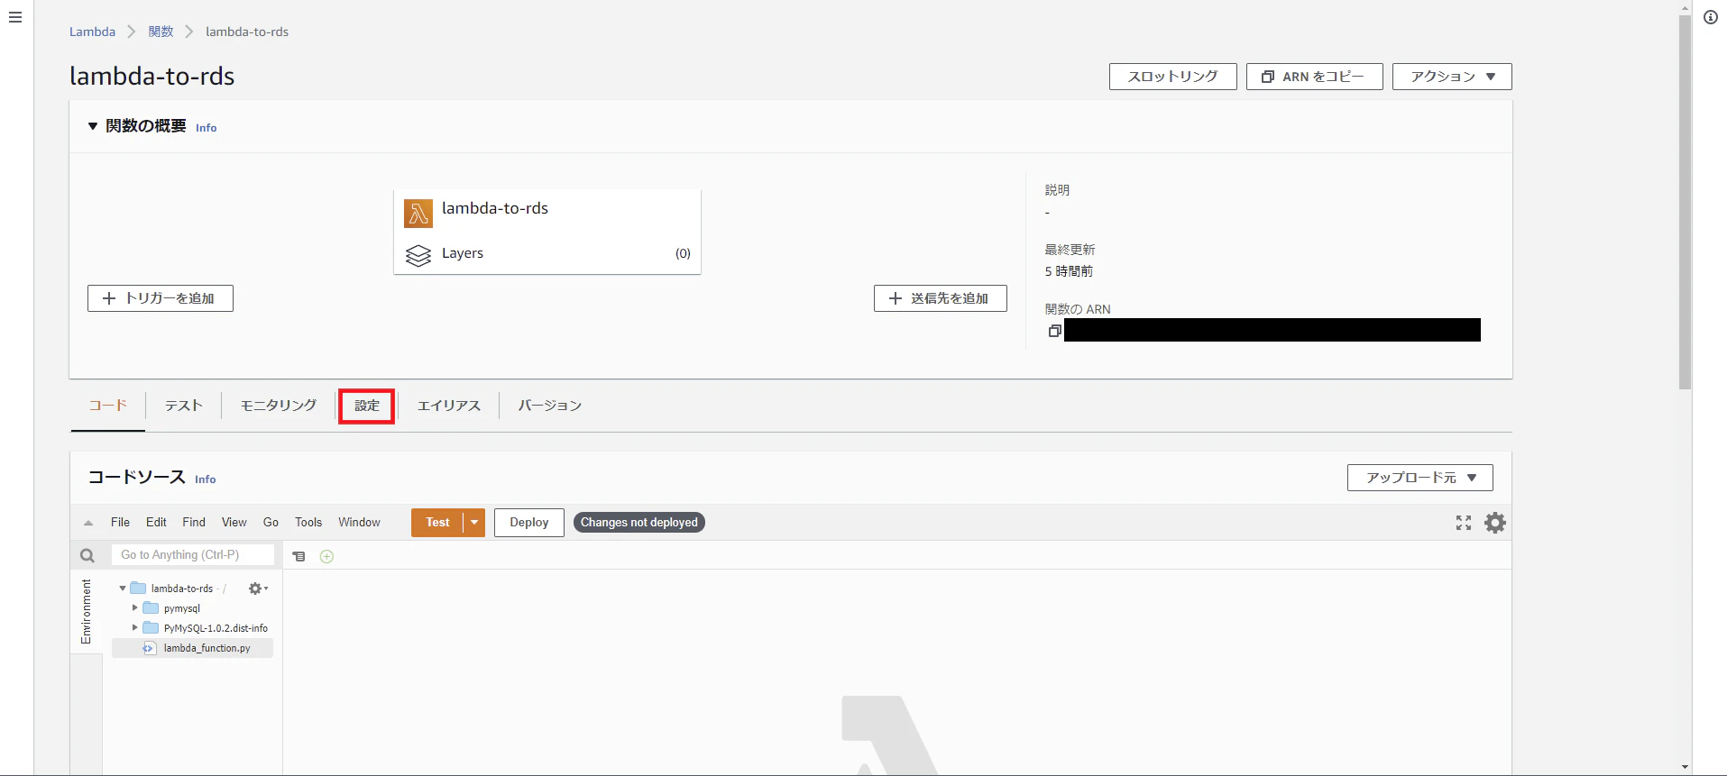Image resolution: width=1727 pixels, height=776 pixels.
Task: Expand the PyMySQL-1.0.2.dist-info folder
Action: [x=135, y=628]
